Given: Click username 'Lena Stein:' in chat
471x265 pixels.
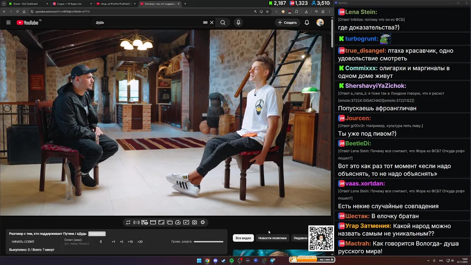Looking at the screenshot, I should pos(361,12).
